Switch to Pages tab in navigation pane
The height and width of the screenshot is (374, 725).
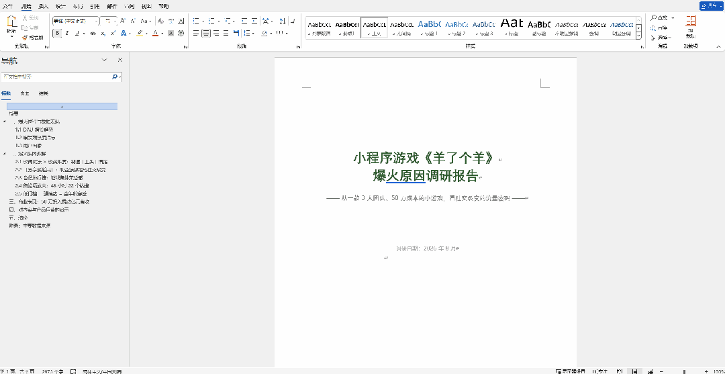[25, 93]
